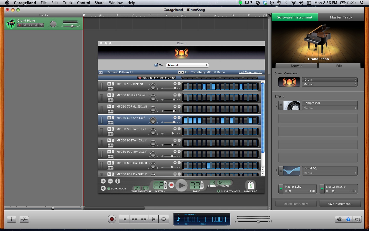Click GarageBand's main record button
The width and height of the screenshot is (369, 231).
point(112,219)
